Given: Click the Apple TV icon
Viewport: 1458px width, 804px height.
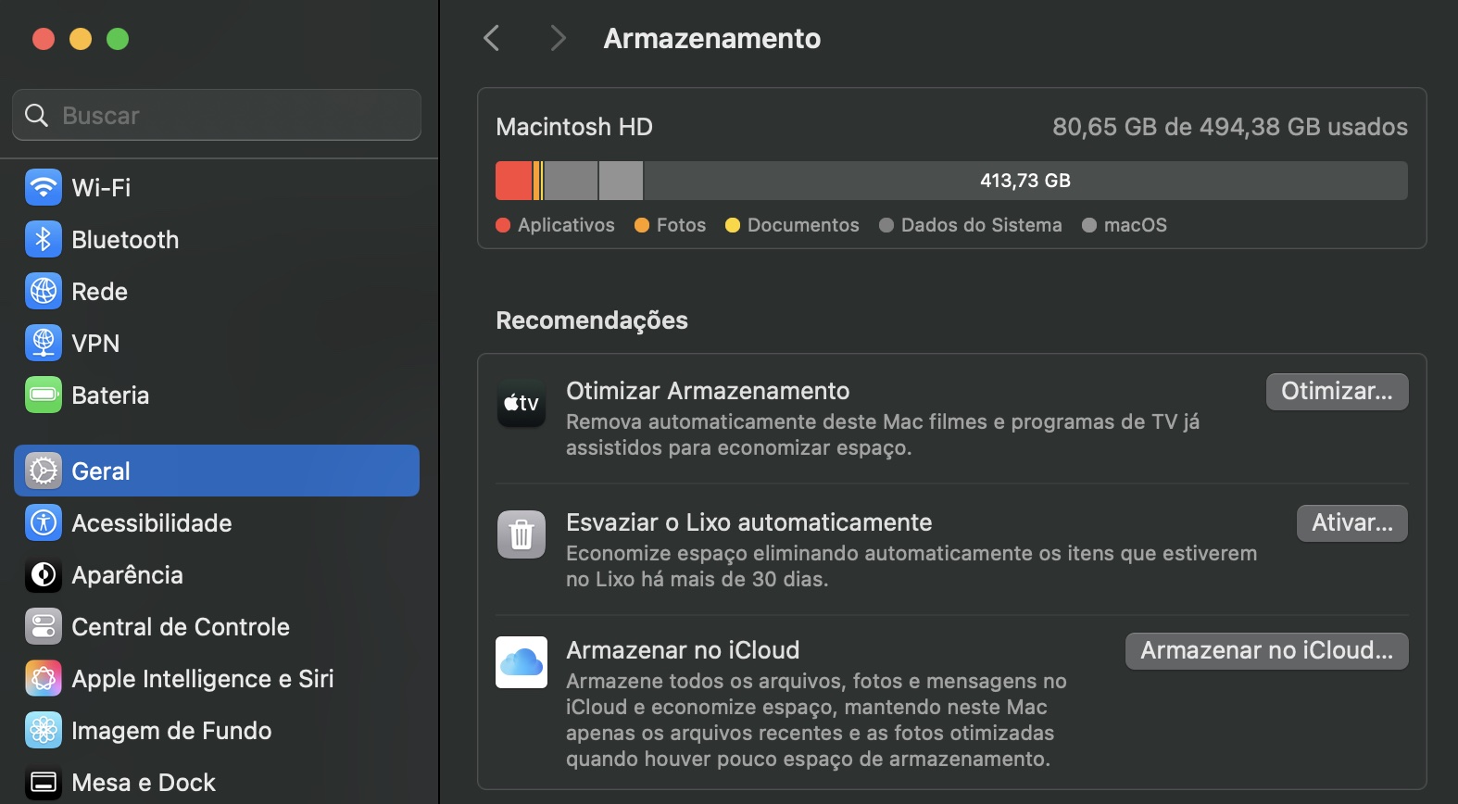Looking at the screenshot, I should [522, 403].
